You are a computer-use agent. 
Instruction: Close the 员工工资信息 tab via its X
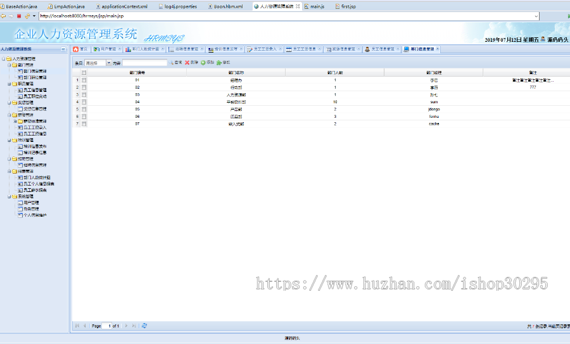click(319, 49)
